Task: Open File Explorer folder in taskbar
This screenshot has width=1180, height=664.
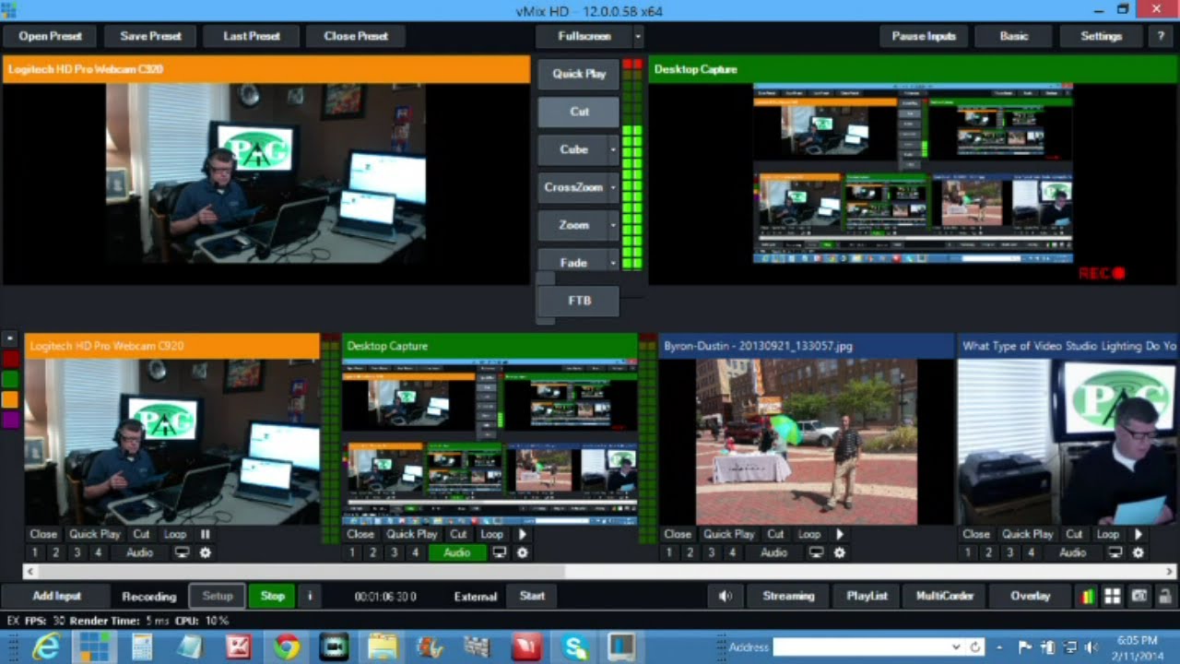Action: click(383, 646)
